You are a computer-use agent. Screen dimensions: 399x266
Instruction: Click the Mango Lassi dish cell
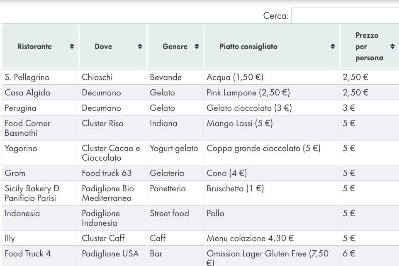coord(240,123)
